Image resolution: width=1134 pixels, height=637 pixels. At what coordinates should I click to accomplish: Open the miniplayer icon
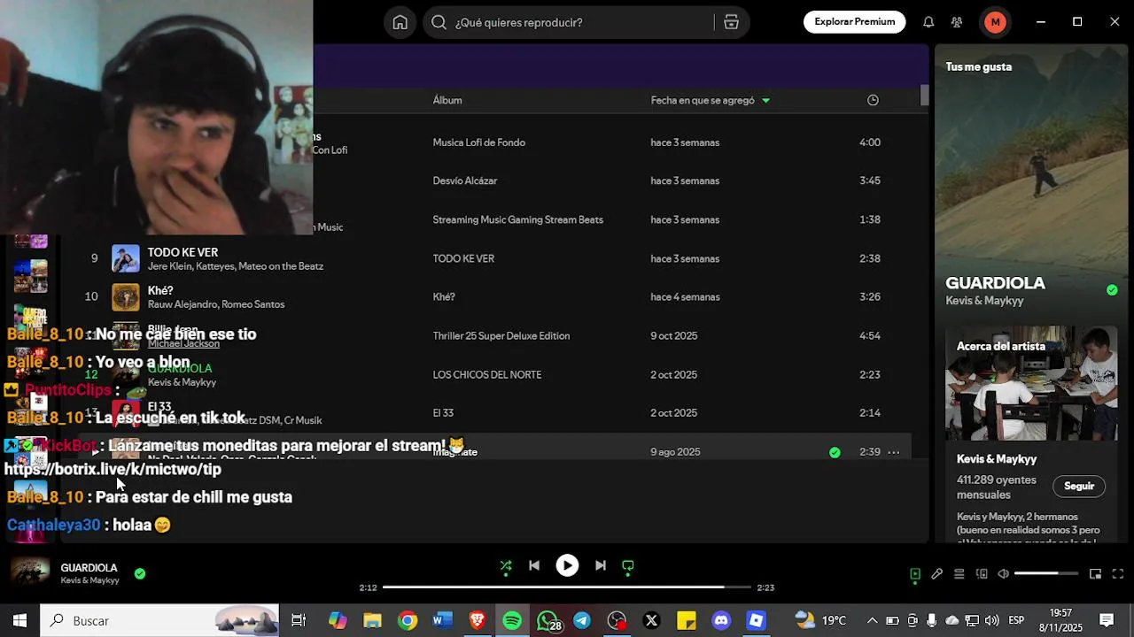1095,574
